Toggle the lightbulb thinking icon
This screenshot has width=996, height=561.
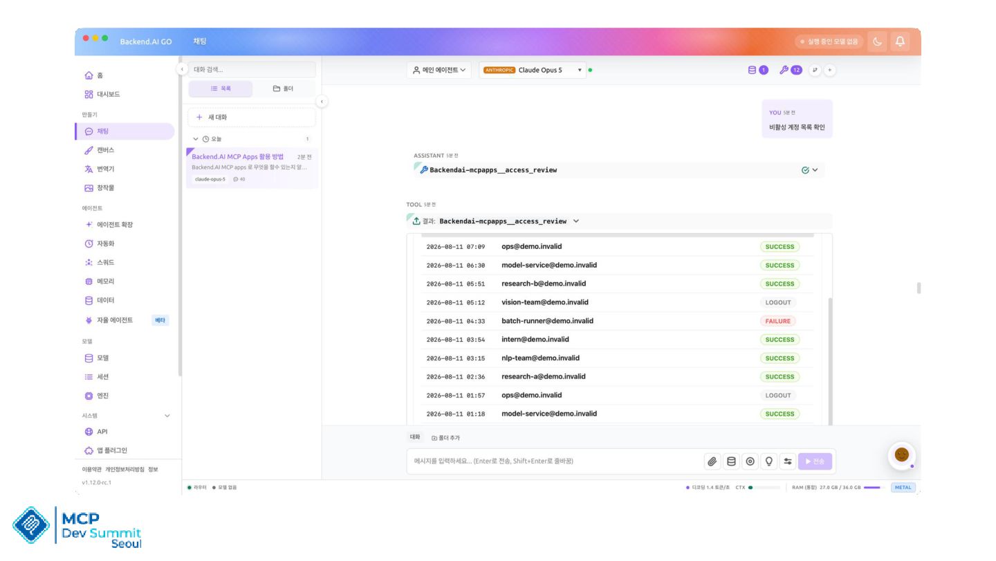768,461
